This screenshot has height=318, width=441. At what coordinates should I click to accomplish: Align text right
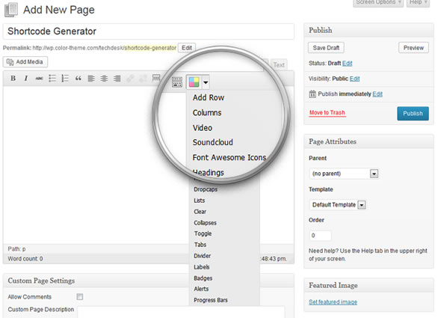[x=117, y=79]
